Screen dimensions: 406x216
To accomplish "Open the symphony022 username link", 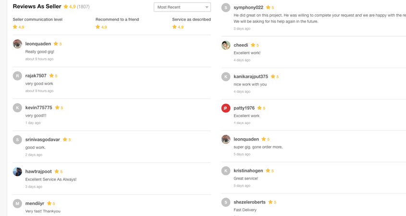I will point(248,8).
